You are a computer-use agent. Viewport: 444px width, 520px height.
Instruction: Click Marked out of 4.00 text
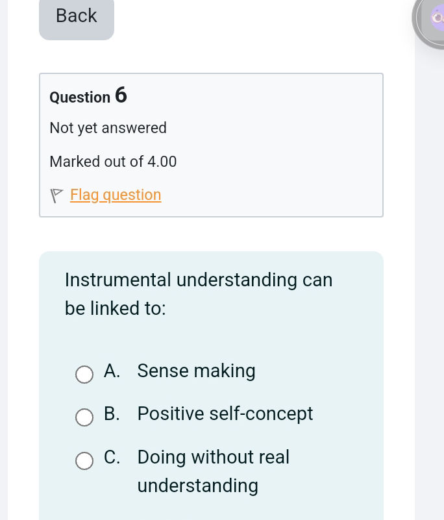click(113, 162)
